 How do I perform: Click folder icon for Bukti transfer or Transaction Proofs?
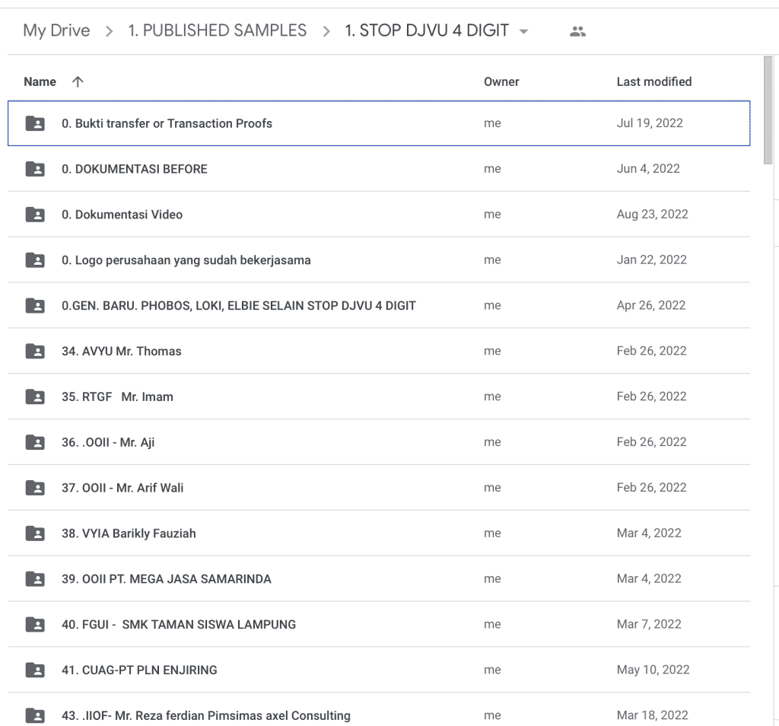pos(35,123)
